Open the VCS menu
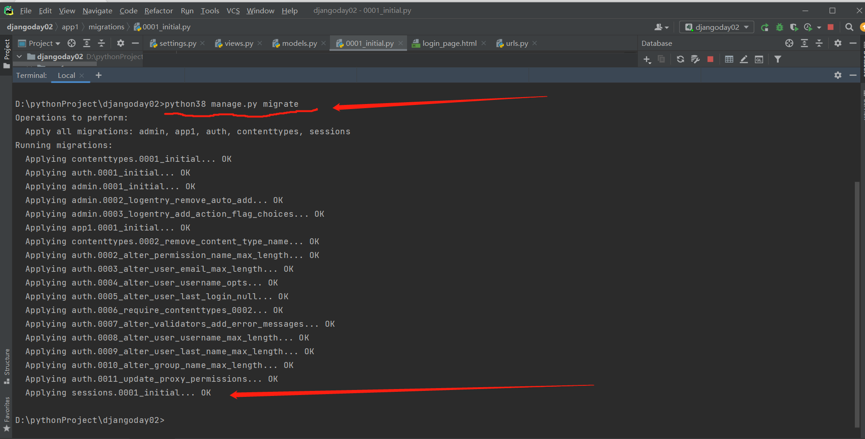Image resolution: width=865 pixels, height=439 pixels. point(233,11)
